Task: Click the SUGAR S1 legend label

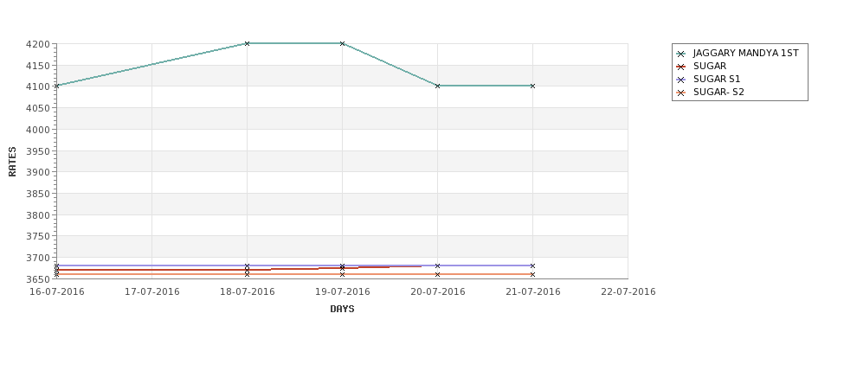Action: click(x=717, y=79)
